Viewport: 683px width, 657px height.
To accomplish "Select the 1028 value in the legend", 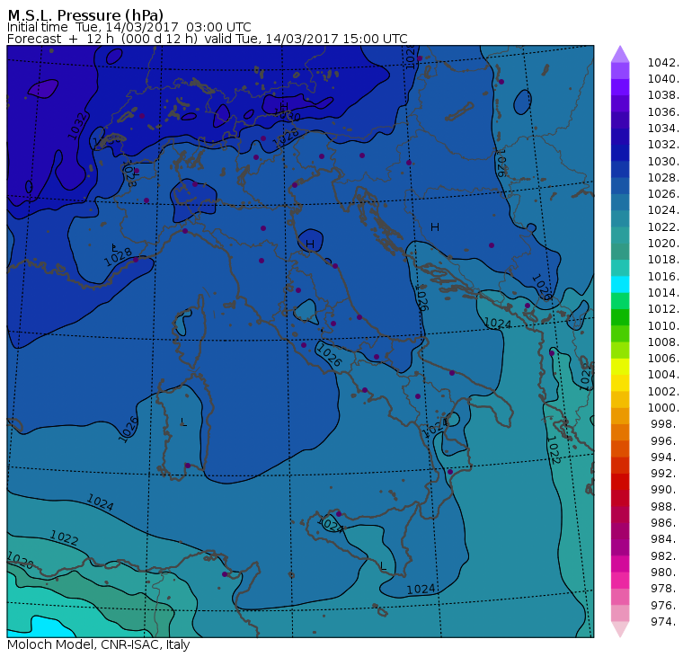I will [x=663, y=177].
